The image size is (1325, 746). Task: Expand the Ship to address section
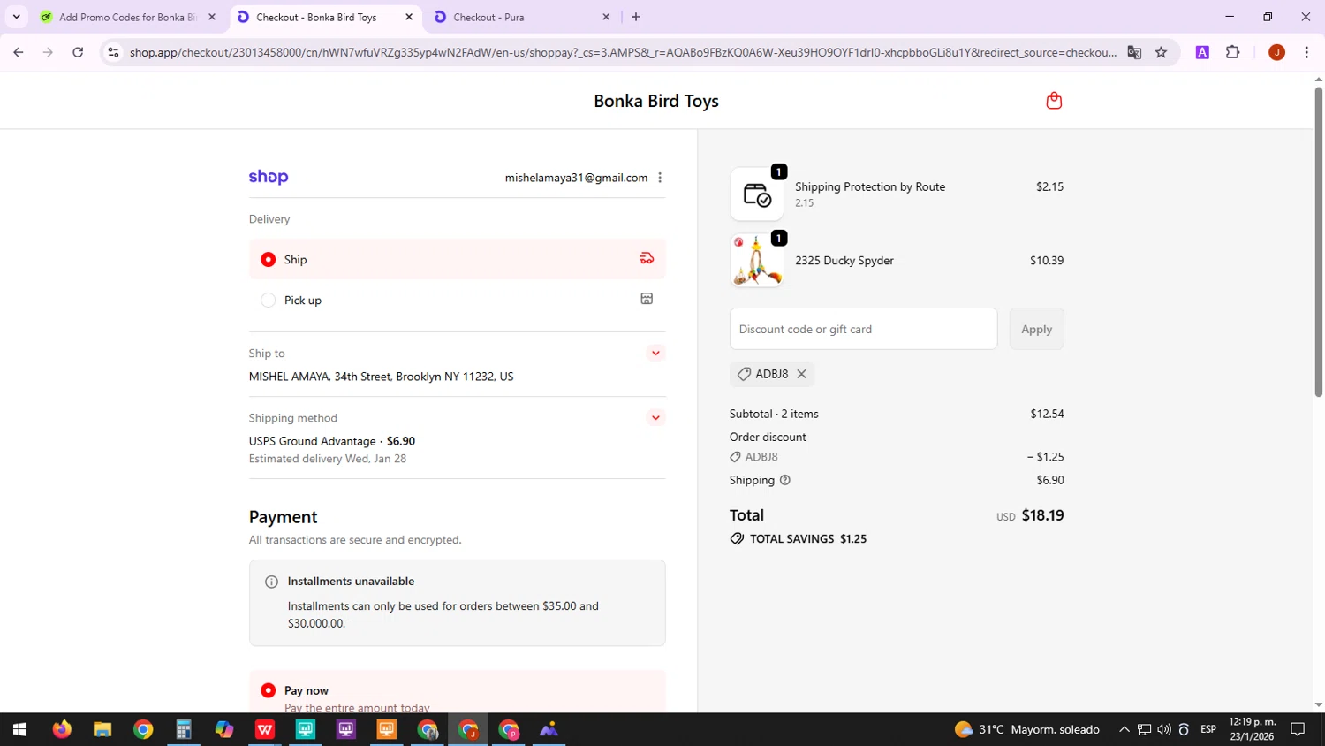coord(655,353)
